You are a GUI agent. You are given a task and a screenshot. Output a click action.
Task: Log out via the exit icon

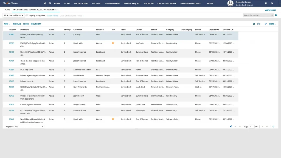(272, 3)
